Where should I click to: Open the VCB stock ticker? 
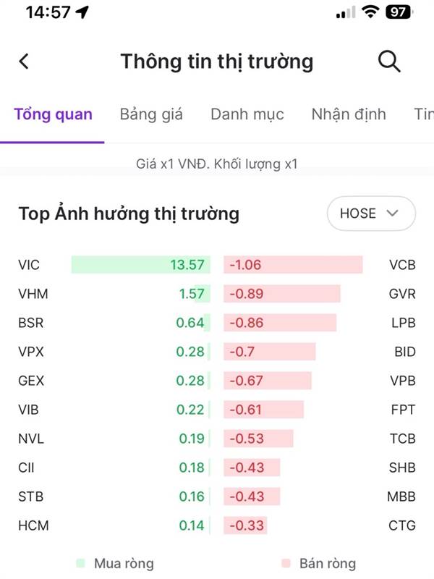click(x=402, y=265)
